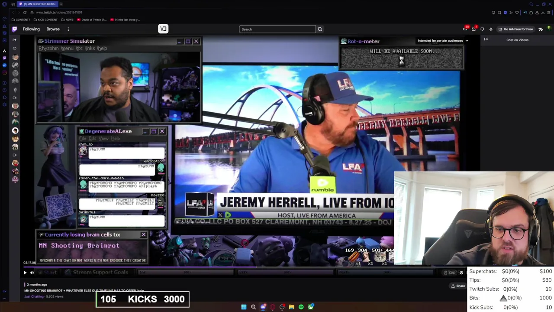The height and width of the screenshot is (312, 554).
Task: Click the search magnifier button
Action: point(320,29)
